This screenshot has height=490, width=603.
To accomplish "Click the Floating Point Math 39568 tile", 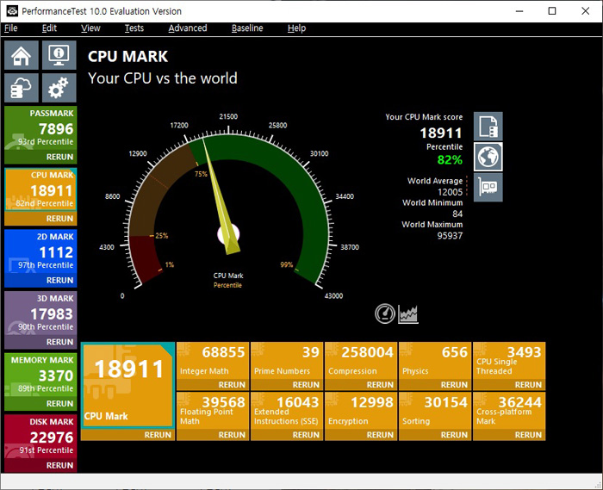I will coord(213,411).
